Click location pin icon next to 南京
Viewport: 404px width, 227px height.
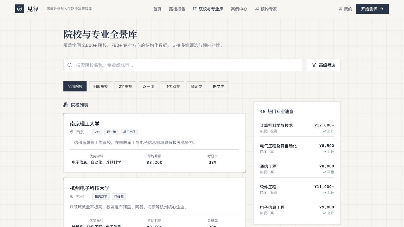(x=72, y=132)
